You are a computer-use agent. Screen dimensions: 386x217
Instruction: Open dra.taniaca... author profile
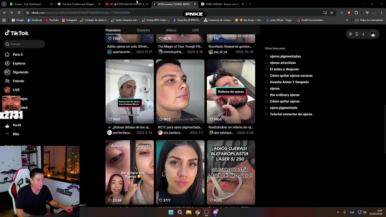pyautogui.click(x=170, y=133)
